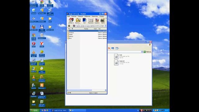Click the Удалить (Delete) toolbar icon in WinRAR
The height and width of the screenshot is (112, 199).
tap(97, 21)
